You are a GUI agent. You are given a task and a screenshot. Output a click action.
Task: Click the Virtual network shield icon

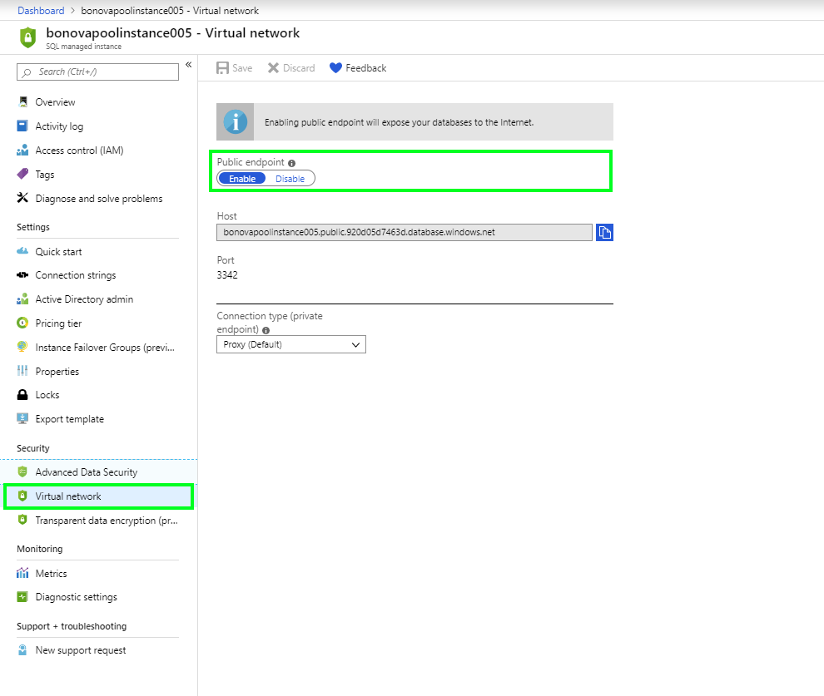22,496
